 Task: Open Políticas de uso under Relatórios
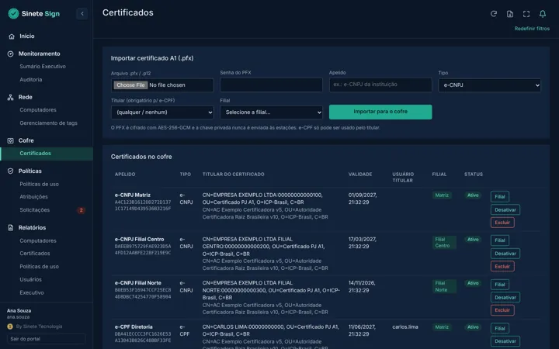[39, 266]
